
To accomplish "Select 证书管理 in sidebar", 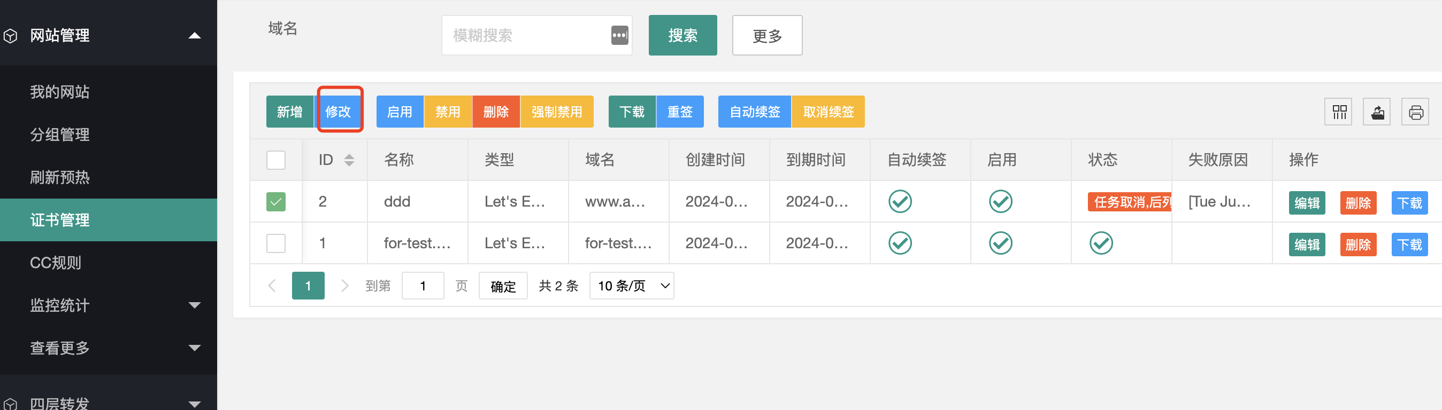I will click(x=109, y=220).
